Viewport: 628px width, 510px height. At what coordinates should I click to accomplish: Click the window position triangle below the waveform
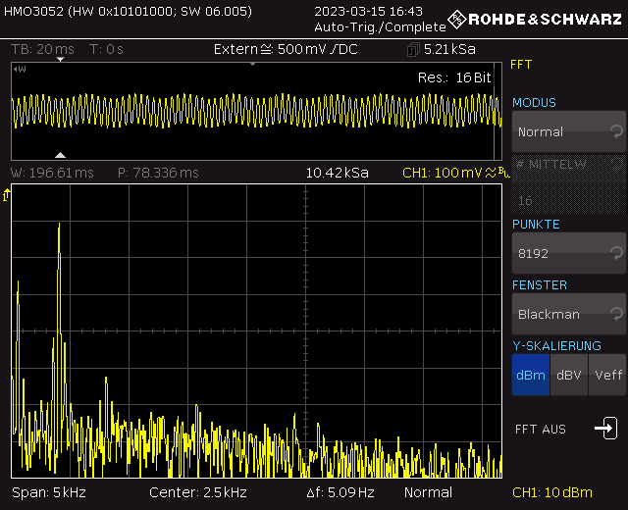click(x=61, y=155)
